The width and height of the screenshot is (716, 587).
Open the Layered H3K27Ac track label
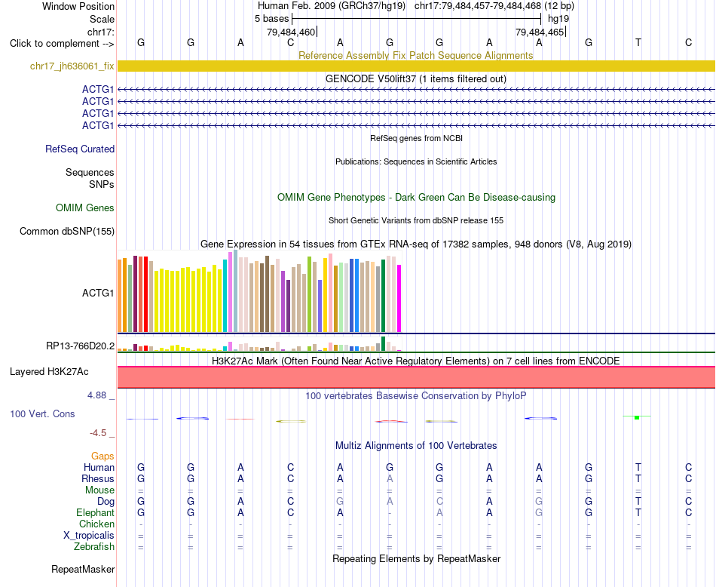[x=49, y=372]
